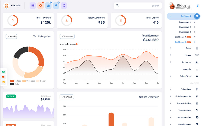This screenshot has width=202, height=126.
Task: Click the Search input field
Action: tap(138, 6)
